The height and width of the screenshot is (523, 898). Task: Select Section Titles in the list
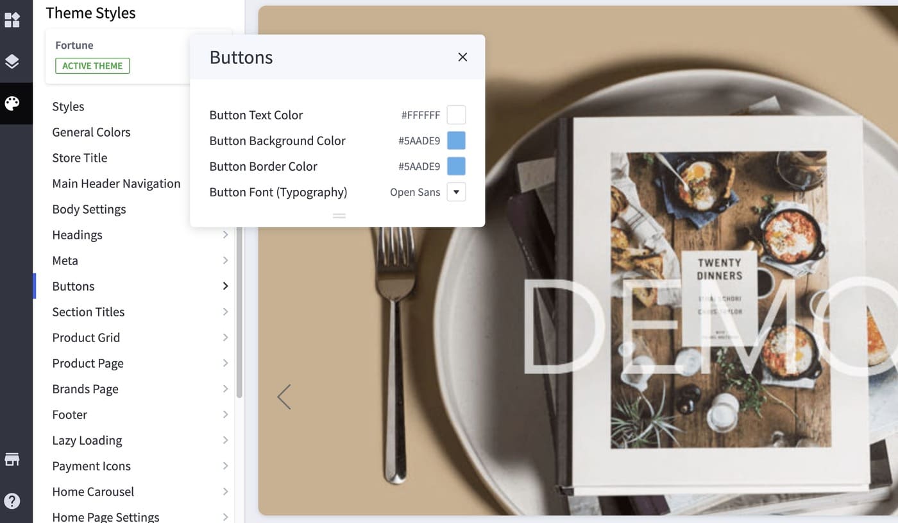[x=88, y=312]
